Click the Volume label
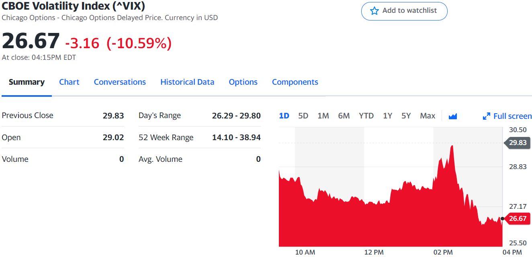The width and height of the screenshot is (532, 257). (15, 159)
